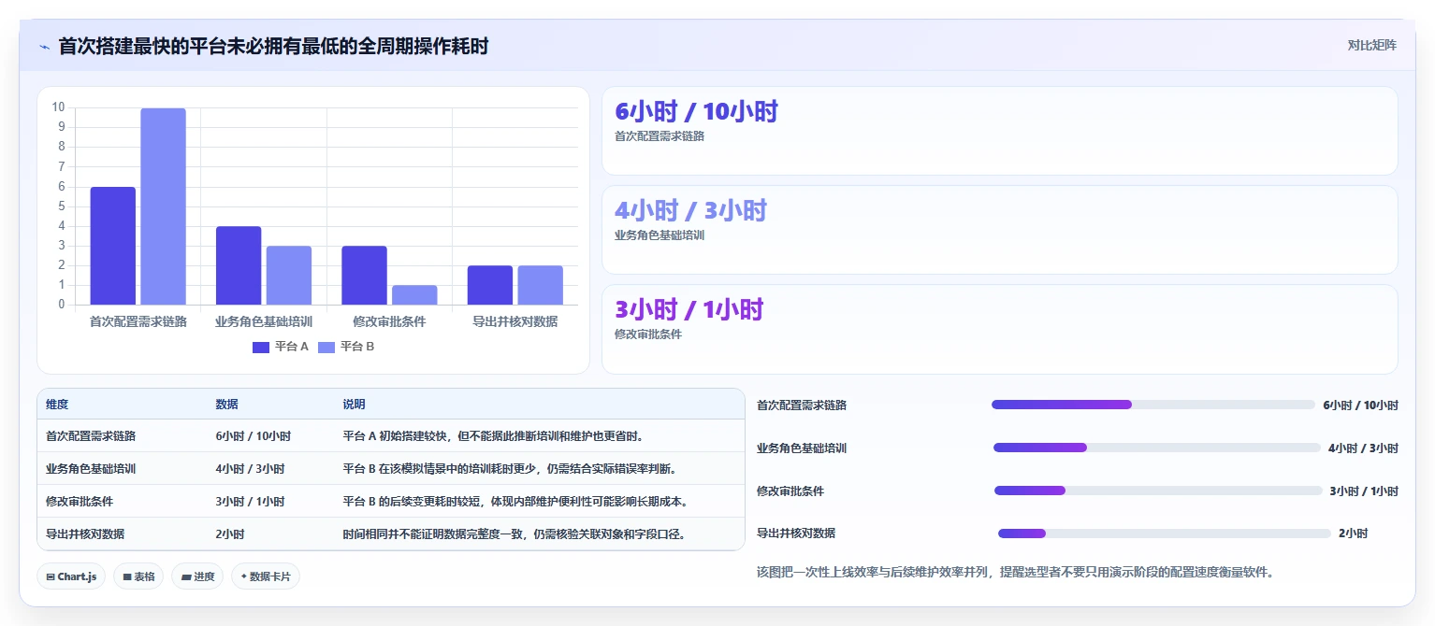The height and width of the screenshot is (626, 1435).
Task: Click progress value 2小时
Action: [x=1353, y=534]
